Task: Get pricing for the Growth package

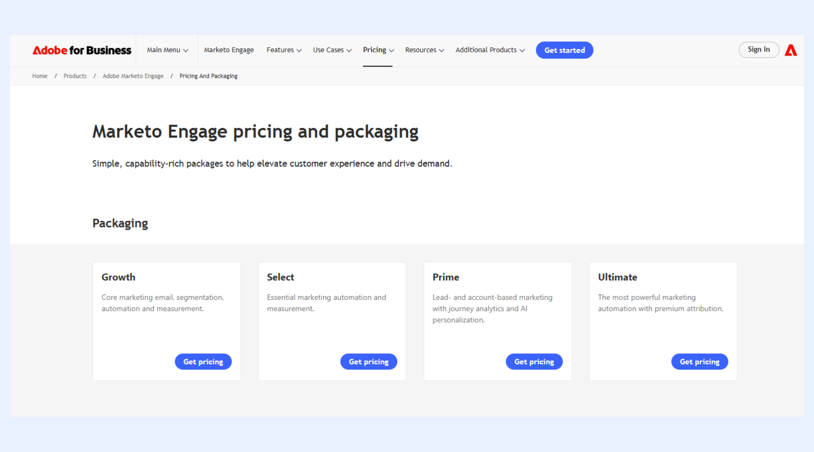Action: pyautogui.click(x=203, y=362)
